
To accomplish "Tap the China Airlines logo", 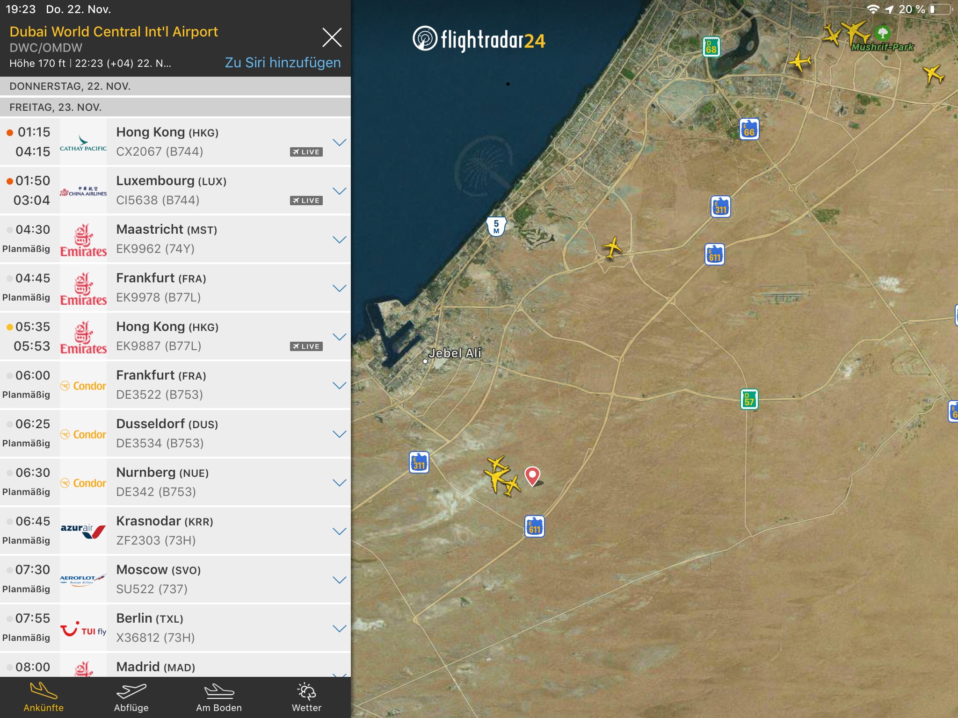I will pyautogui.click(x=83, y=191).
